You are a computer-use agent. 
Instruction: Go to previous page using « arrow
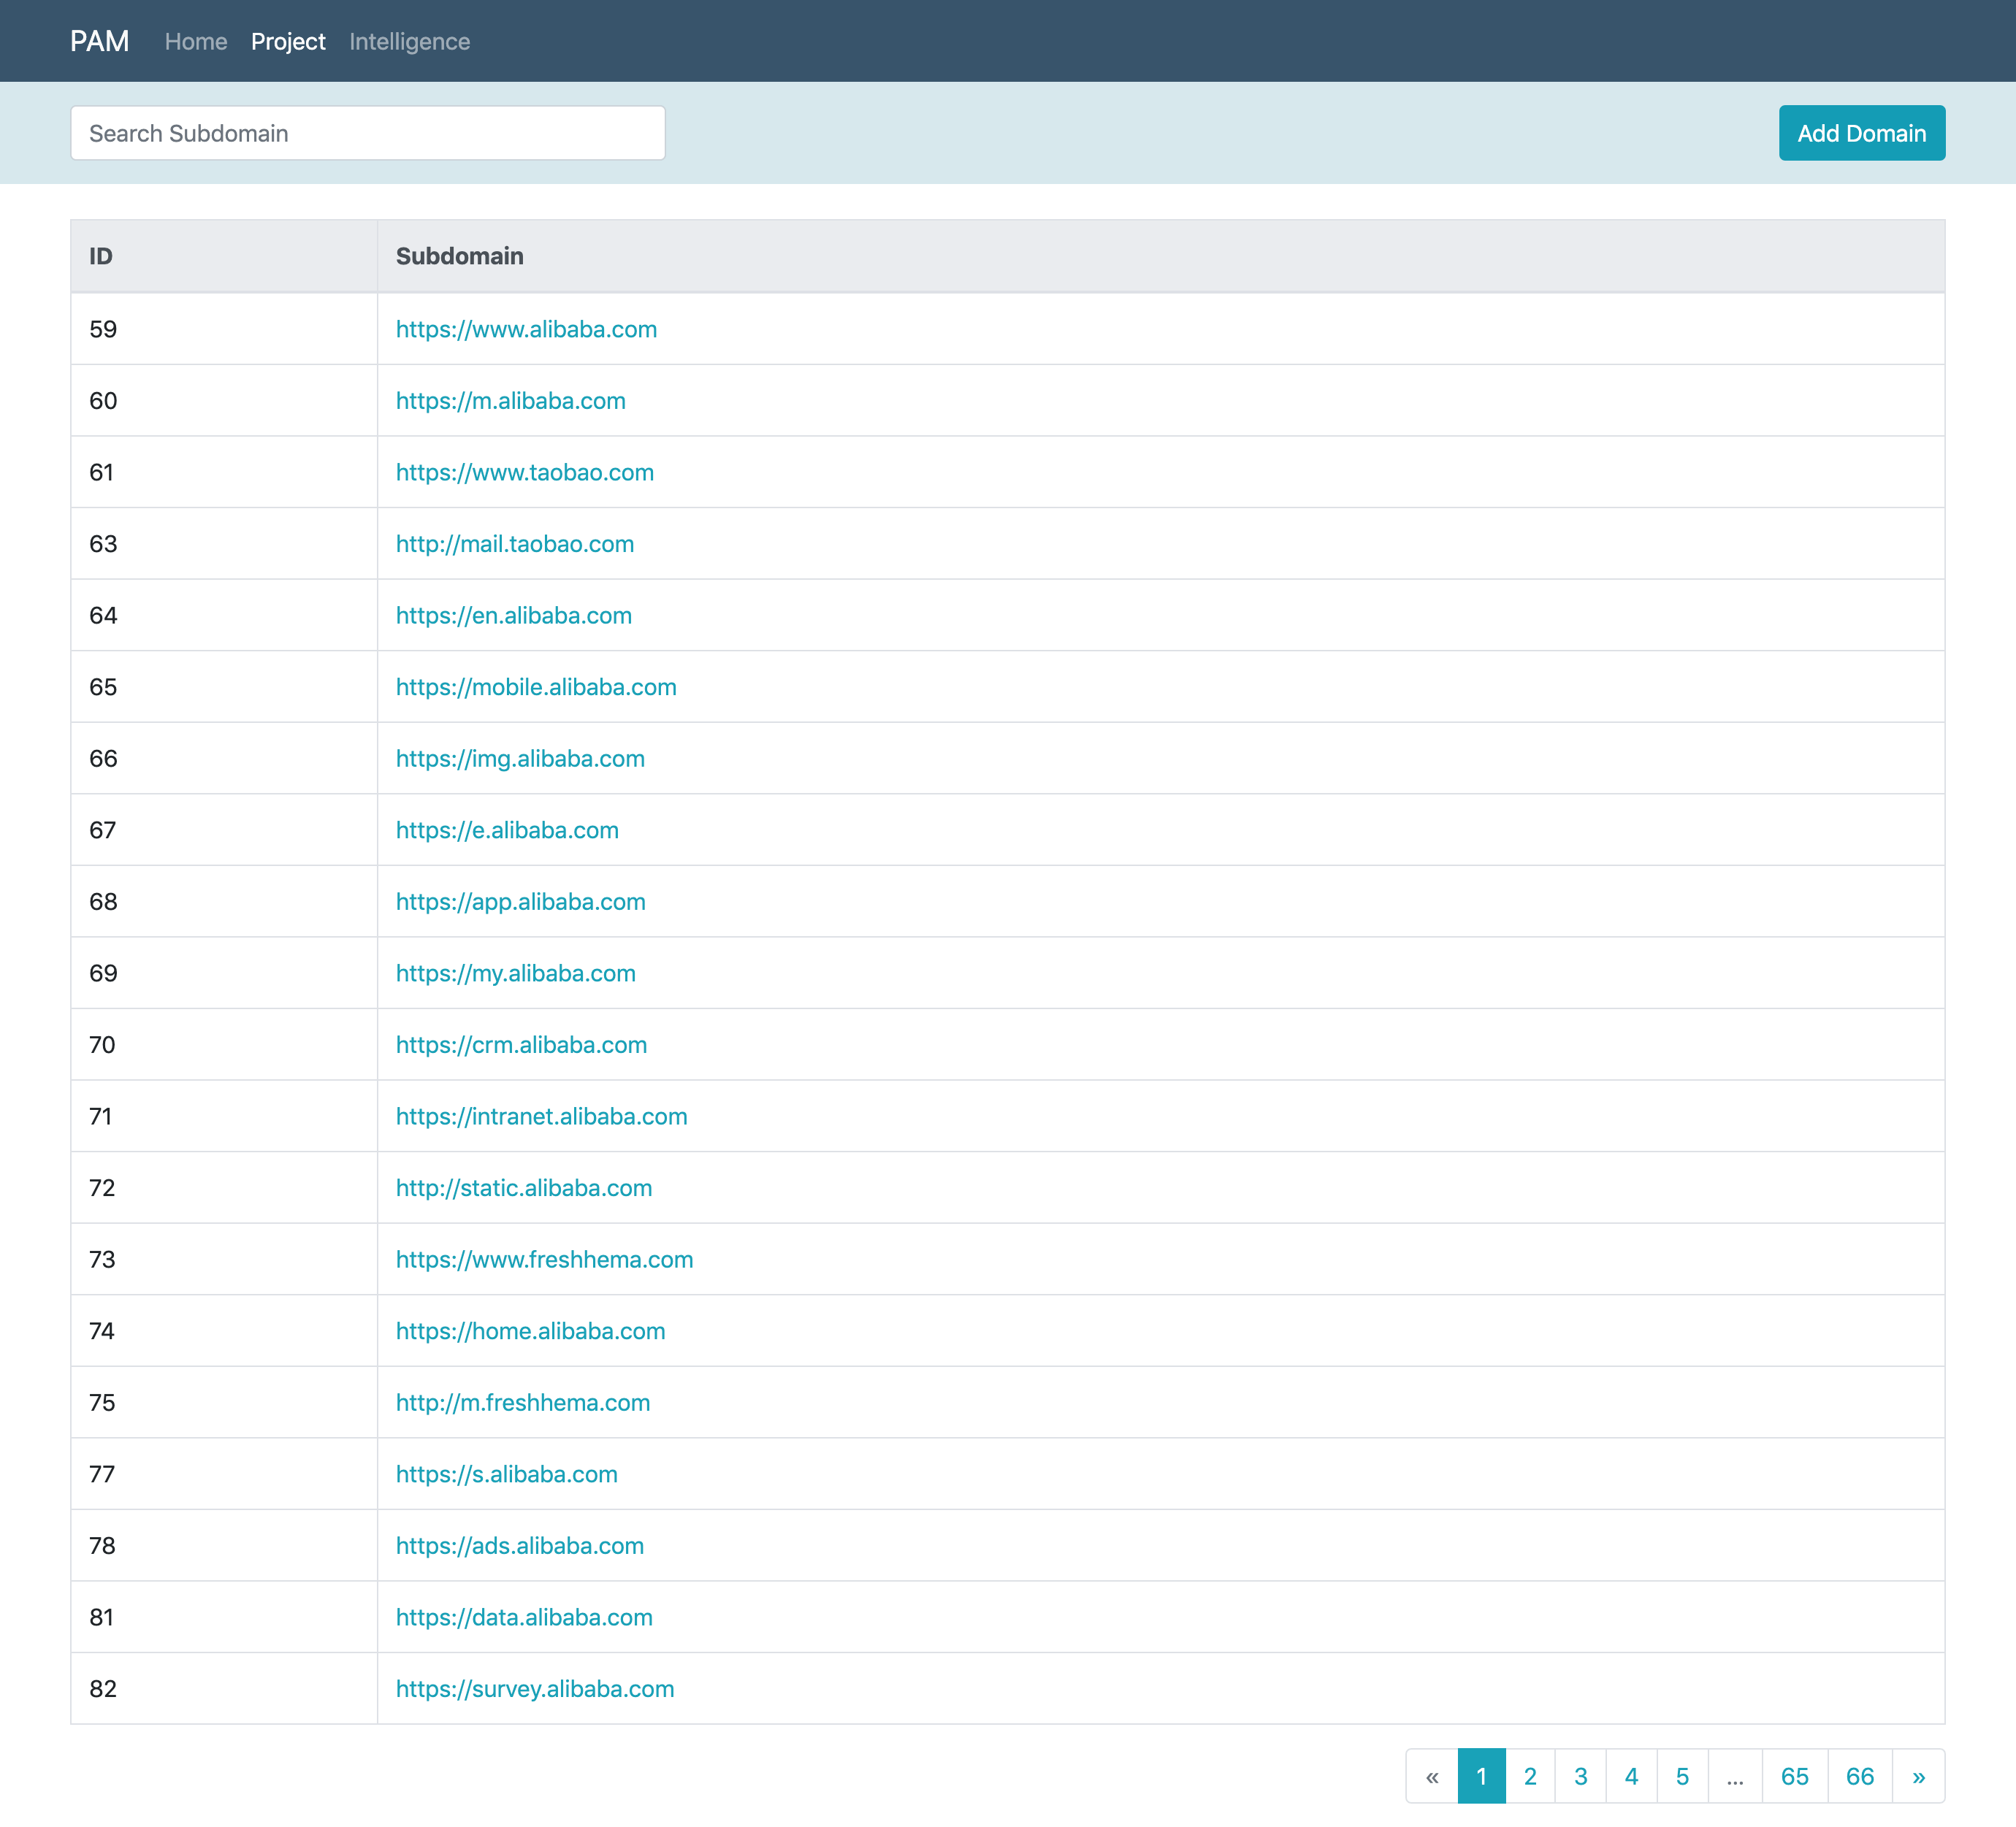pos(1432,1776)
